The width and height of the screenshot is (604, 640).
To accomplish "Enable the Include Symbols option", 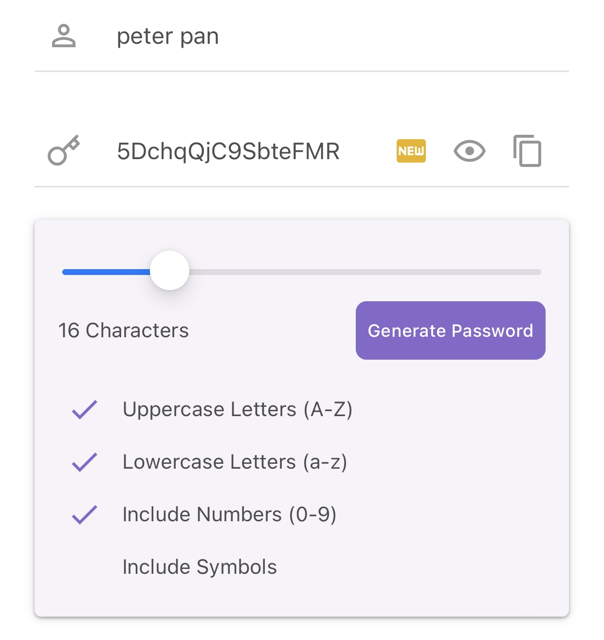I will pos(200,567).
